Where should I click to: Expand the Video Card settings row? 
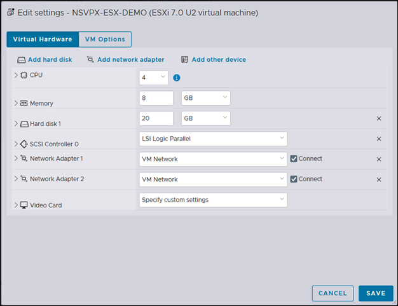click(16, 205)
